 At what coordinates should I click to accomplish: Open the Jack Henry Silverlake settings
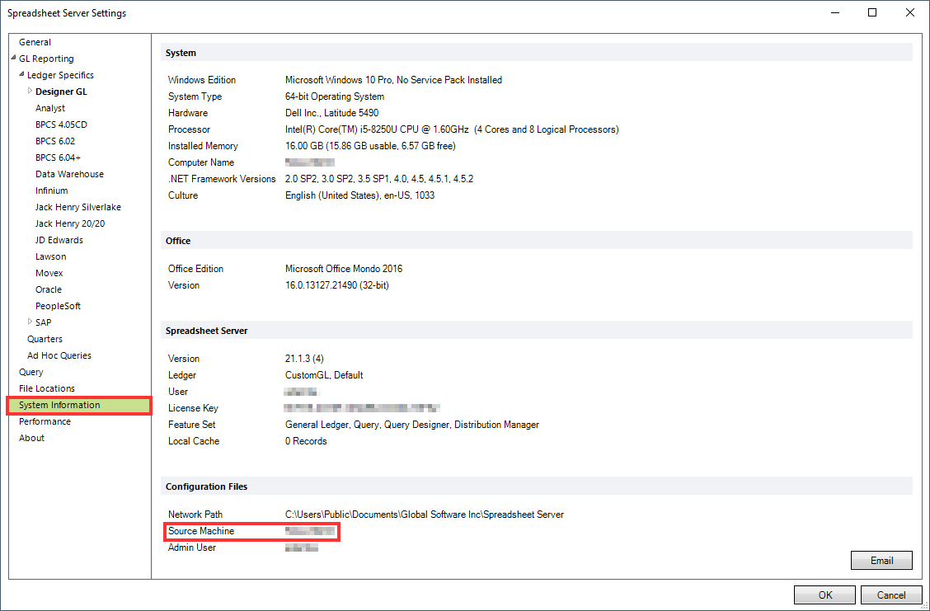[78, 207]
